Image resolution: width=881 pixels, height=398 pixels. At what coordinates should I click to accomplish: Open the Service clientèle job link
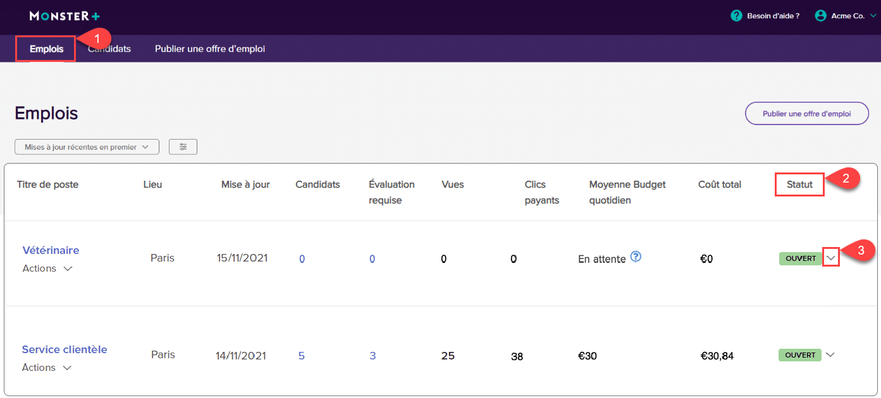pos(65,349)
